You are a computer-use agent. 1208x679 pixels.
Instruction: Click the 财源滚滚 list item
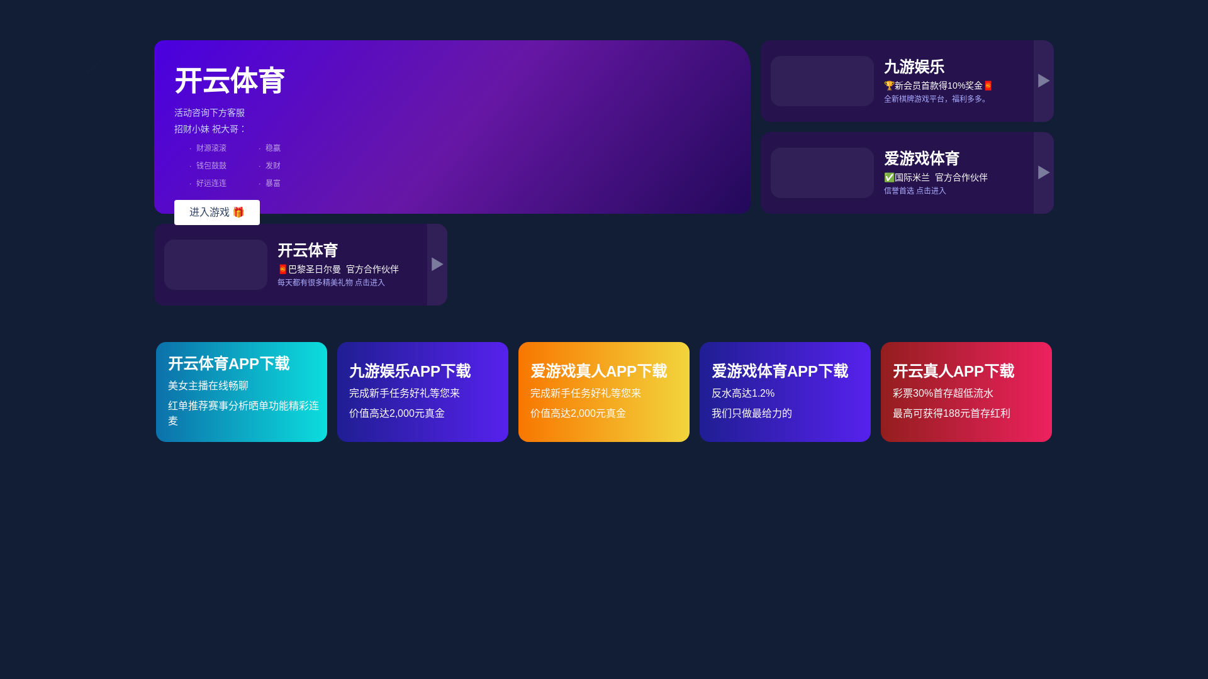point(211,148)
